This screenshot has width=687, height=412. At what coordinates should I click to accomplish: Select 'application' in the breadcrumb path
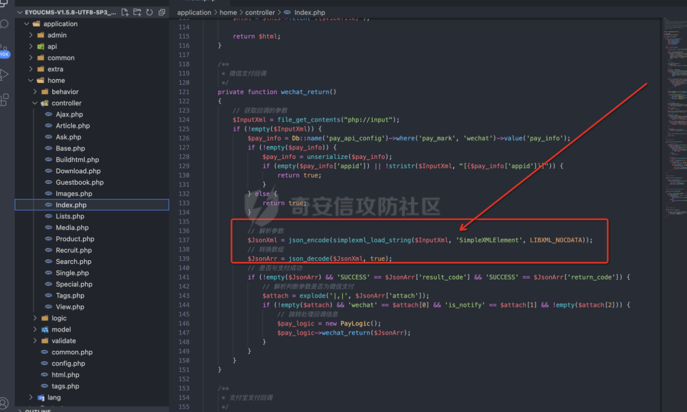pos(194,12)
